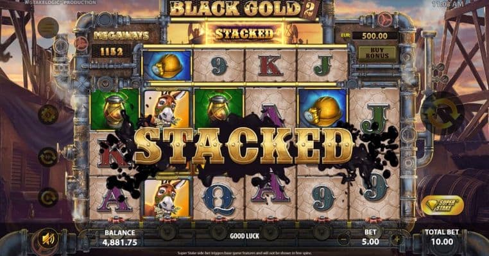The height and width of the screenshot is (256, 489).
Task: Click the autoplay circular arrows icon
Action: pos(48,156)
